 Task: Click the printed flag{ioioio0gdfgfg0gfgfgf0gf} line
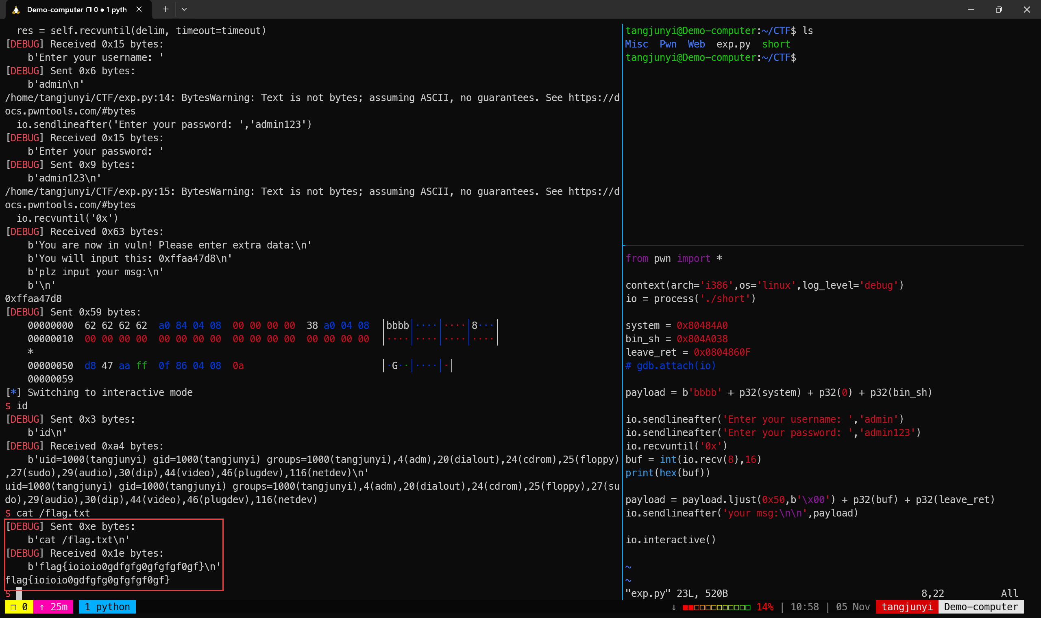tap(87, 580)
